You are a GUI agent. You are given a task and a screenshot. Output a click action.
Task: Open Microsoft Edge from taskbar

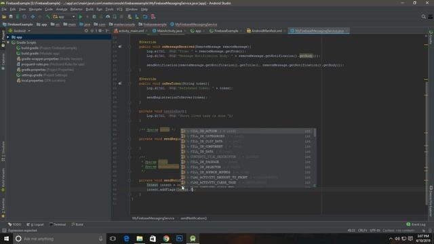(x=126, y=239)
